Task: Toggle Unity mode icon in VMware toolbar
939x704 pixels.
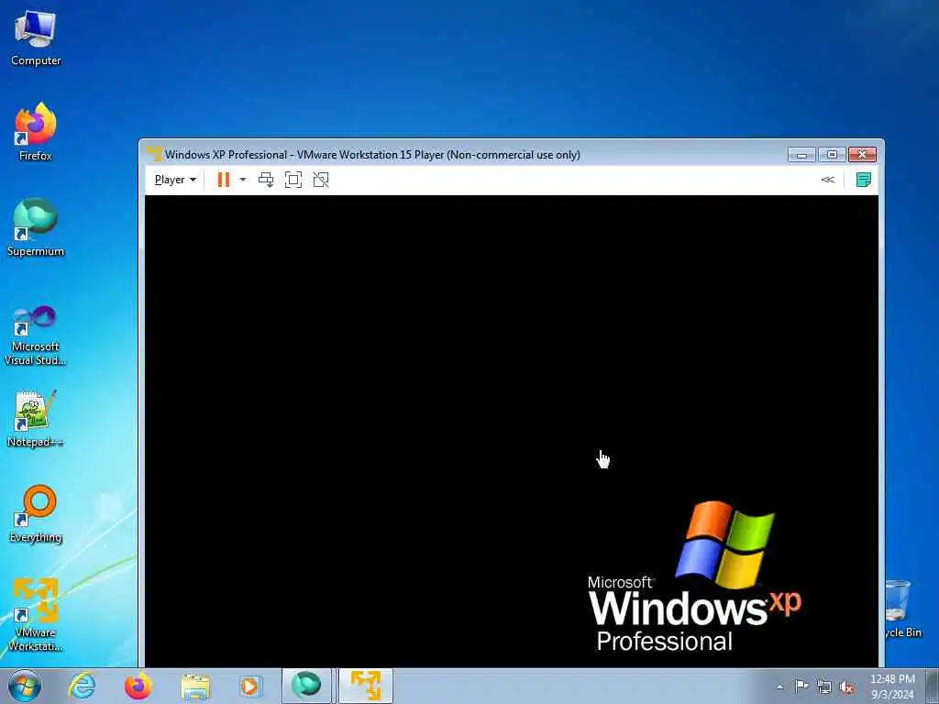Action: point(321,180)
